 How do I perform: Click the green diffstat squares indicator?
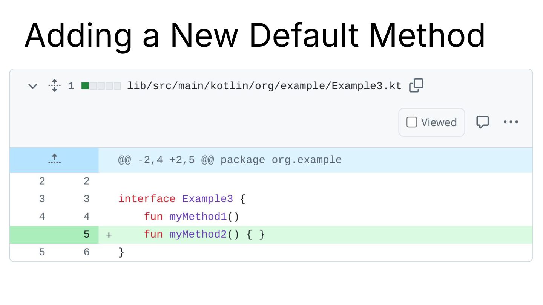point(101,86)
